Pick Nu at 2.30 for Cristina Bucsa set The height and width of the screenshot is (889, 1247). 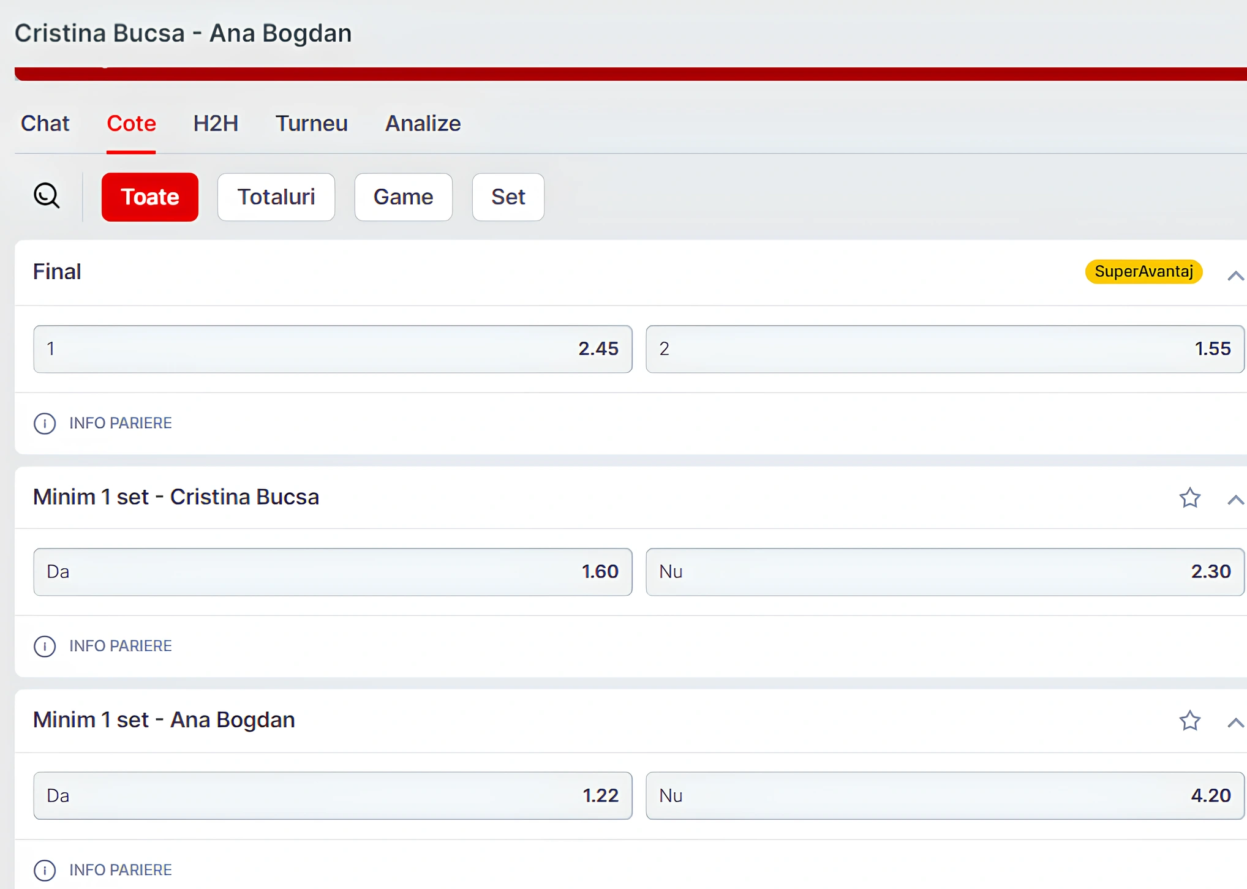(x=945, y=572)
